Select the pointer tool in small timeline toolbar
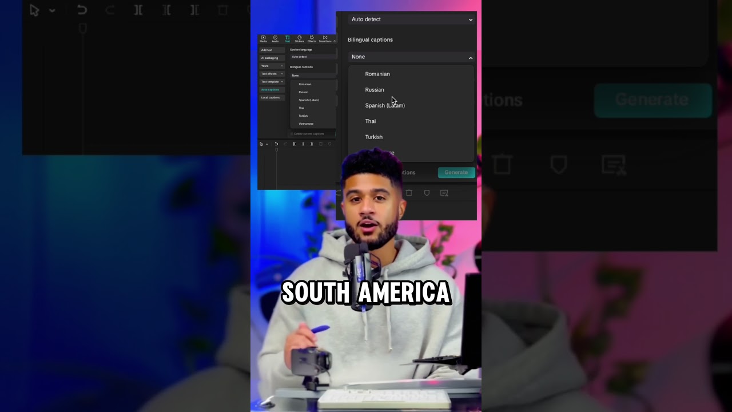 click(x=261, y=144)
